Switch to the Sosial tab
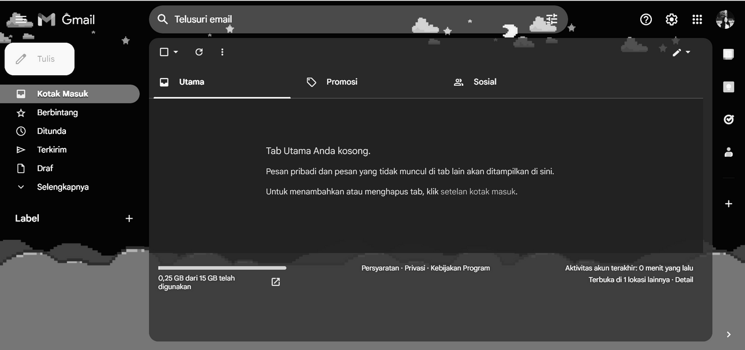Image resolution: width=745 pixels, height=350 pixels. pos(484,82)
